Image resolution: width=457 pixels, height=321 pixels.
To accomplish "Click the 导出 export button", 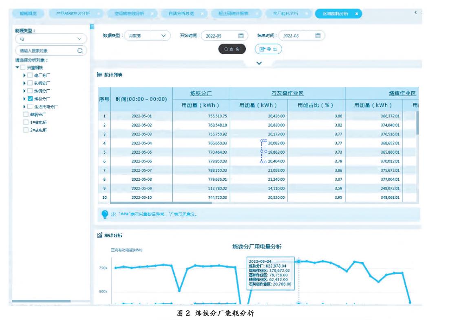I will click(268, 49).
